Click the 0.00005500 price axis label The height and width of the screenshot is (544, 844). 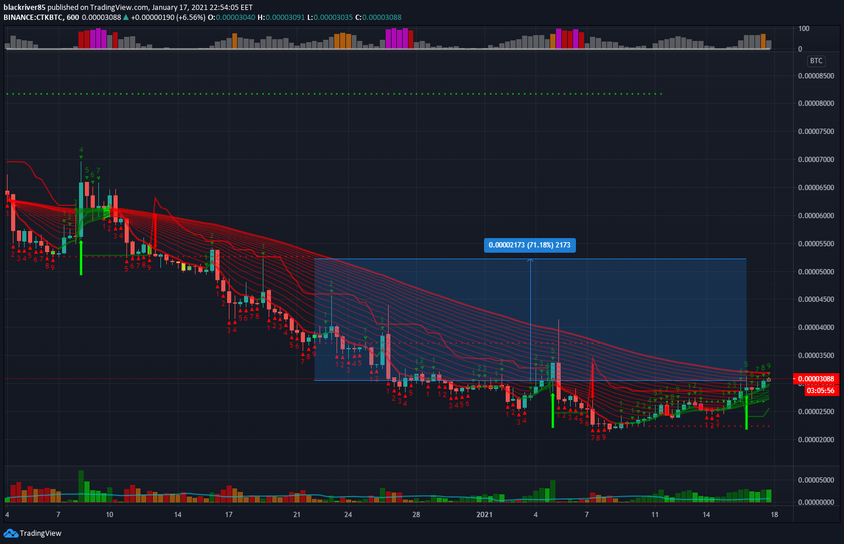(816, 244)
